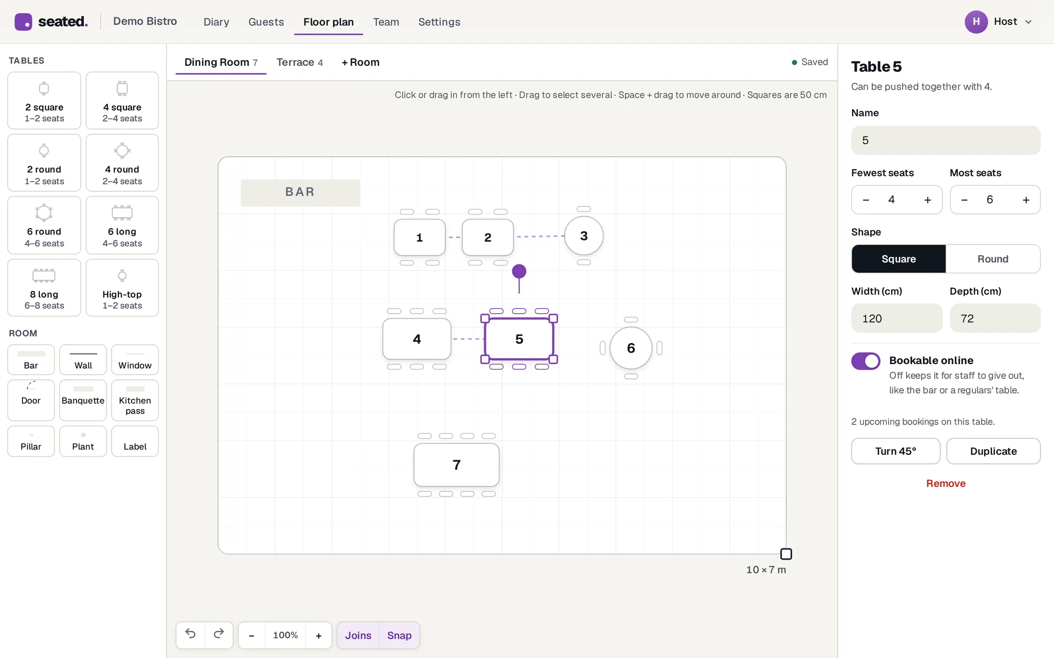This screenshot has width=1054, height=658.
Task: Click the undo arrow button
Action: click(x=190, y=635)
